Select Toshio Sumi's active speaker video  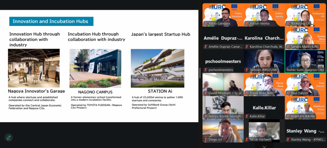tap(305, 61)
